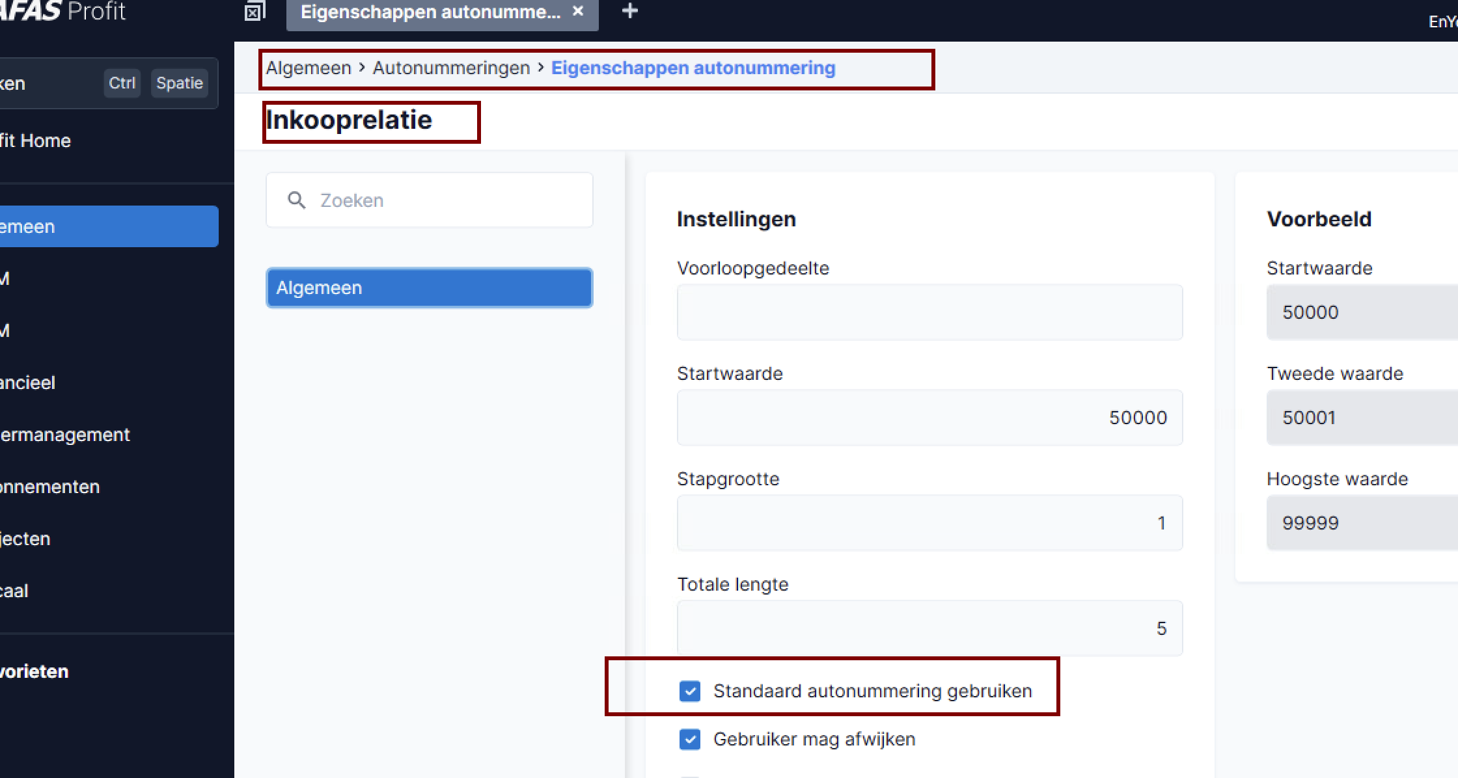The height and width of the screenshot is (778, 1458).
Task: Open a new tab with the plus icon
Action: [x=629, y=11]
